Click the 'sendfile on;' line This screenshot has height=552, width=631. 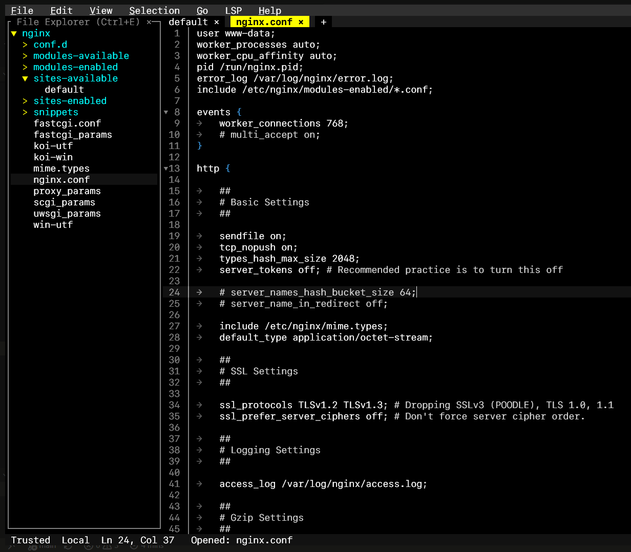point(253,236)
